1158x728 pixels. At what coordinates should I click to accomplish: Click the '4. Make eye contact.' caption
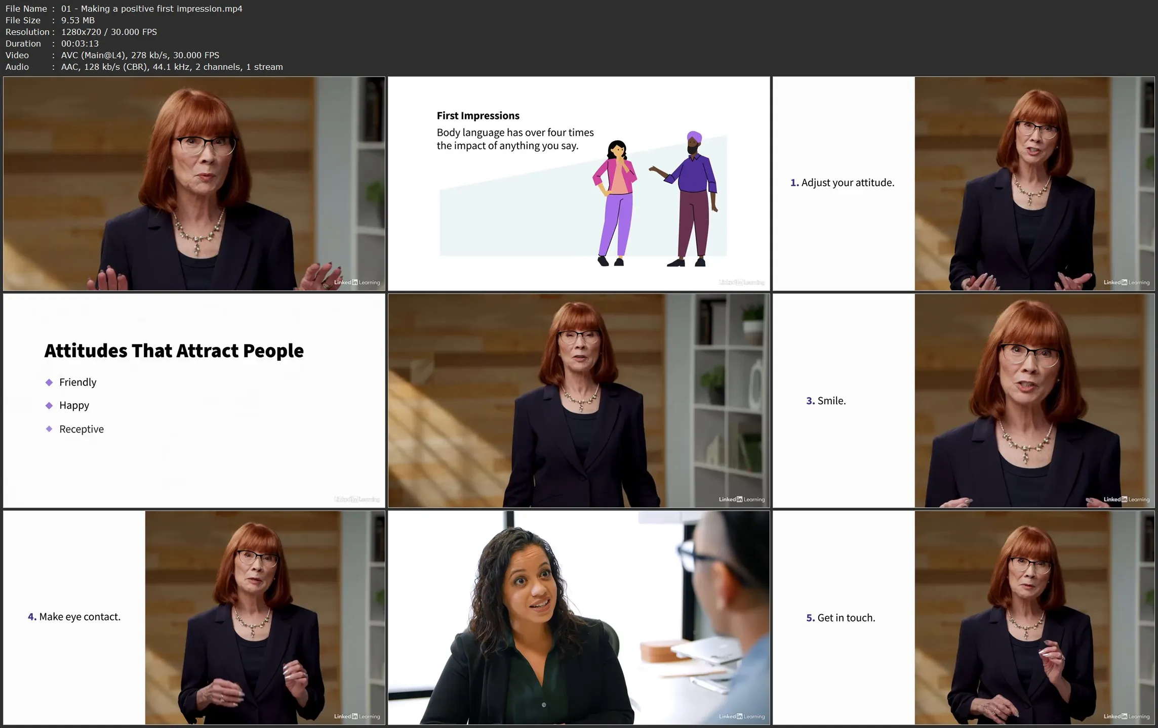pos(74,617)
